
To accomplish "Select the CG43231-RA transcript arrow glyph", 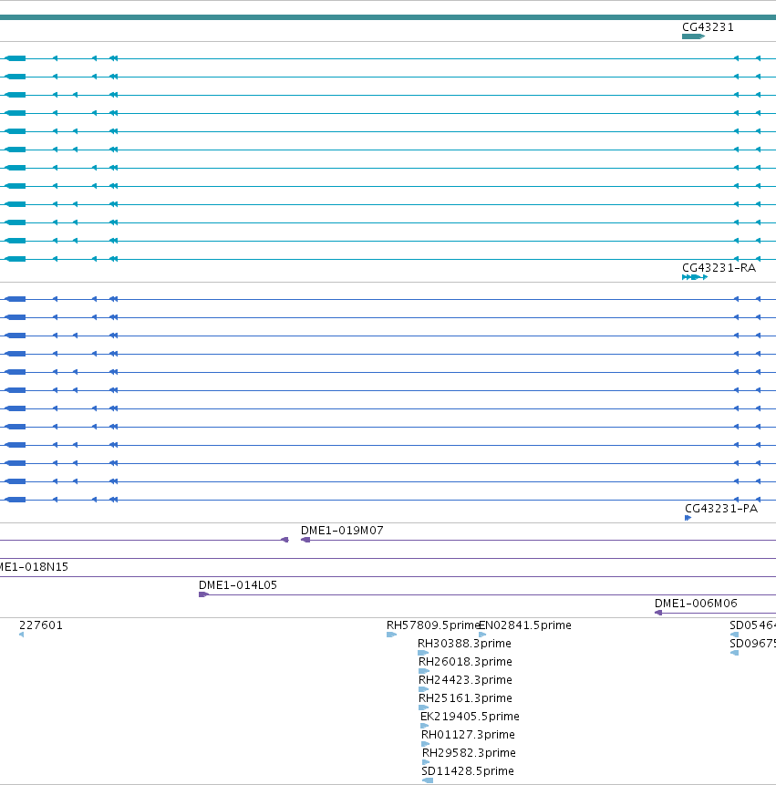I will pyautogui.click(x=695, y=277).
